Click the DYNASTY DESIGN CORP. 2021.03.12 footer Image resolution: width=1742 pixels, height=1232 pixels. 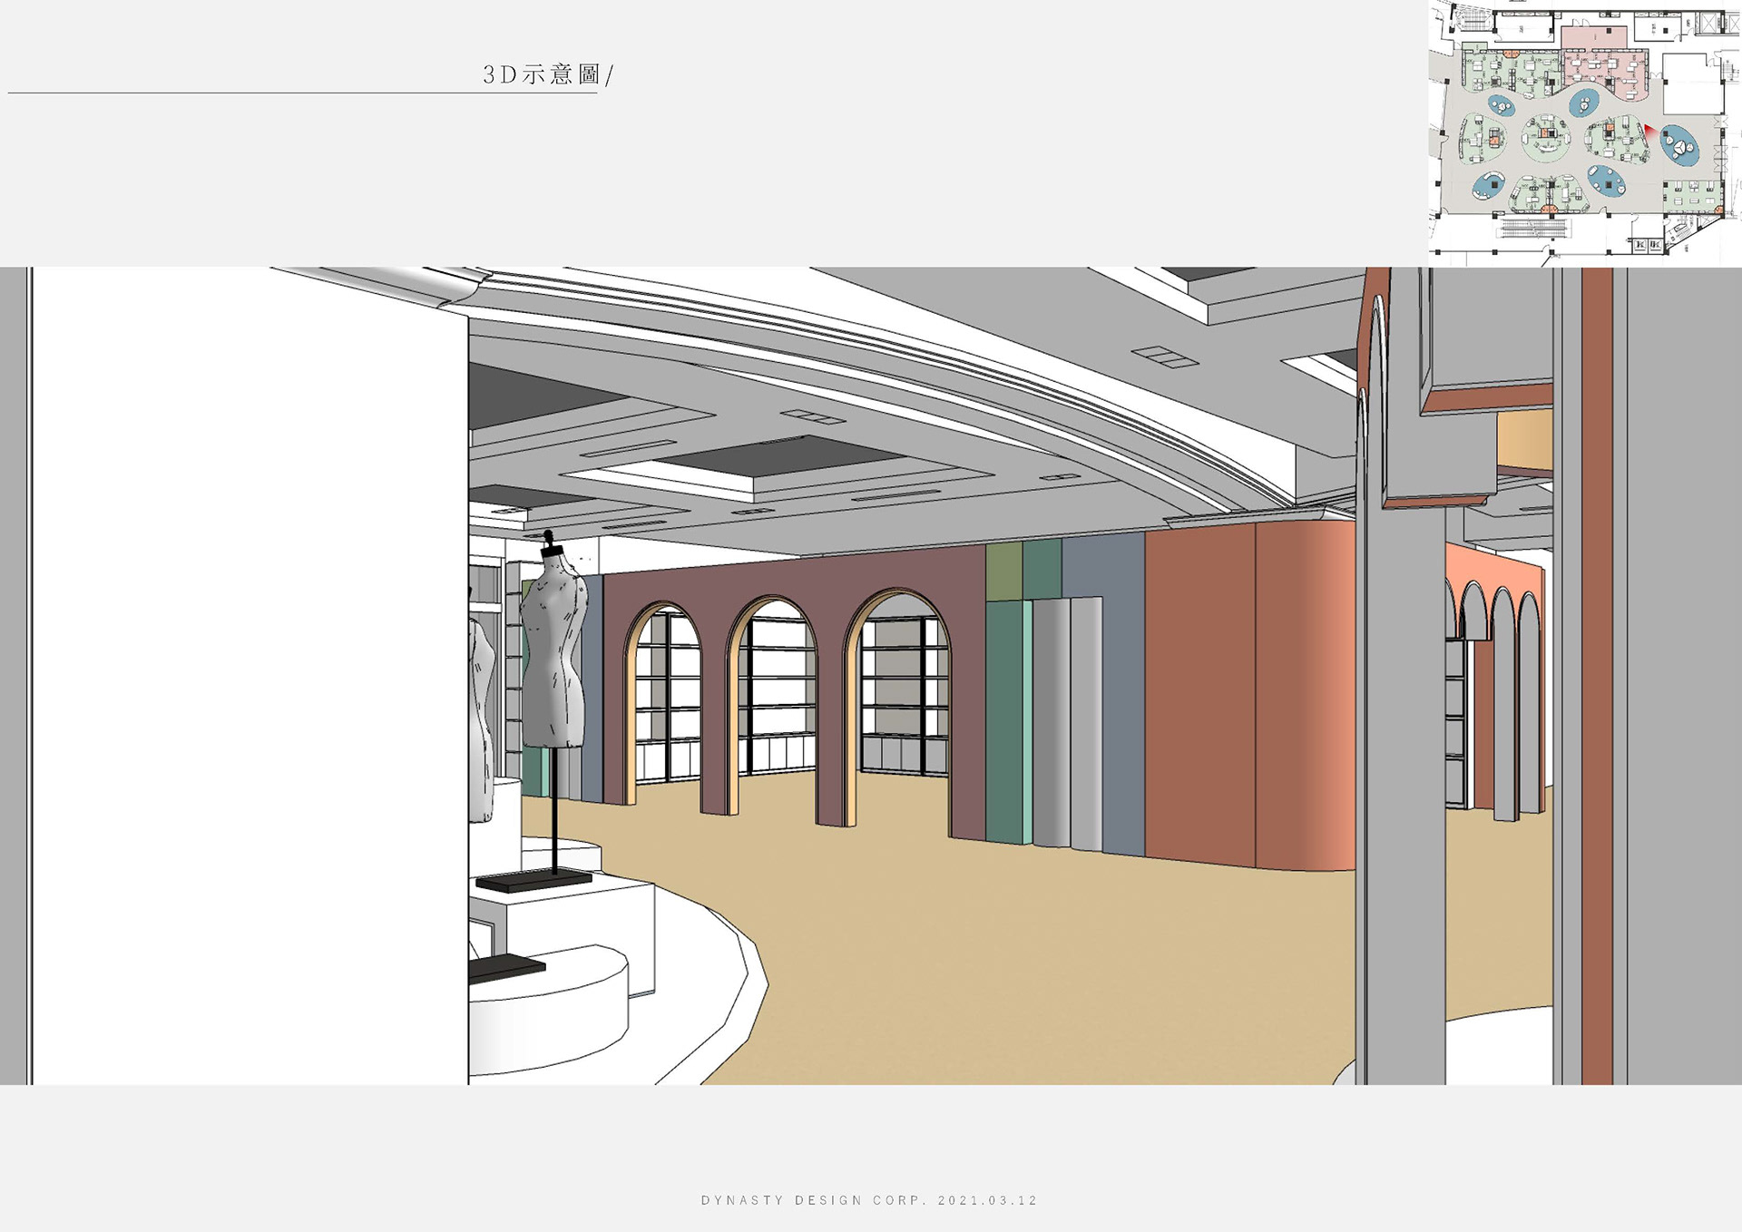point(869,1200)
